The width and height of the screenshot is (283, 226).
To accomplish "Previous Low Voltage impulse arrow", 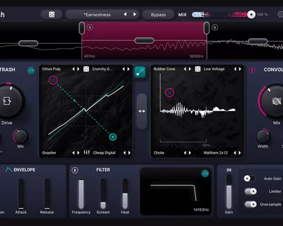I will coord(235,69).
